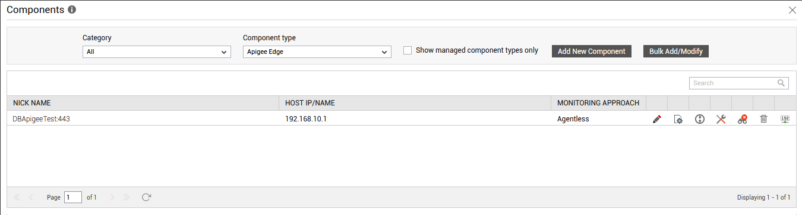
Task: Click the circular arrows icon in the row
Action: pos(700,119)
